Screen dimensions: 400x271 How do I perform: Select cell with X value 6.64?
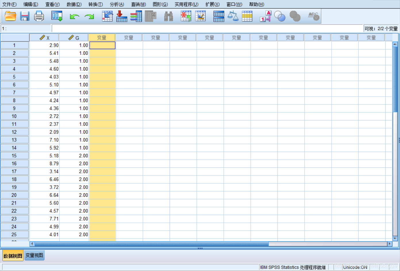coord(45,195)
